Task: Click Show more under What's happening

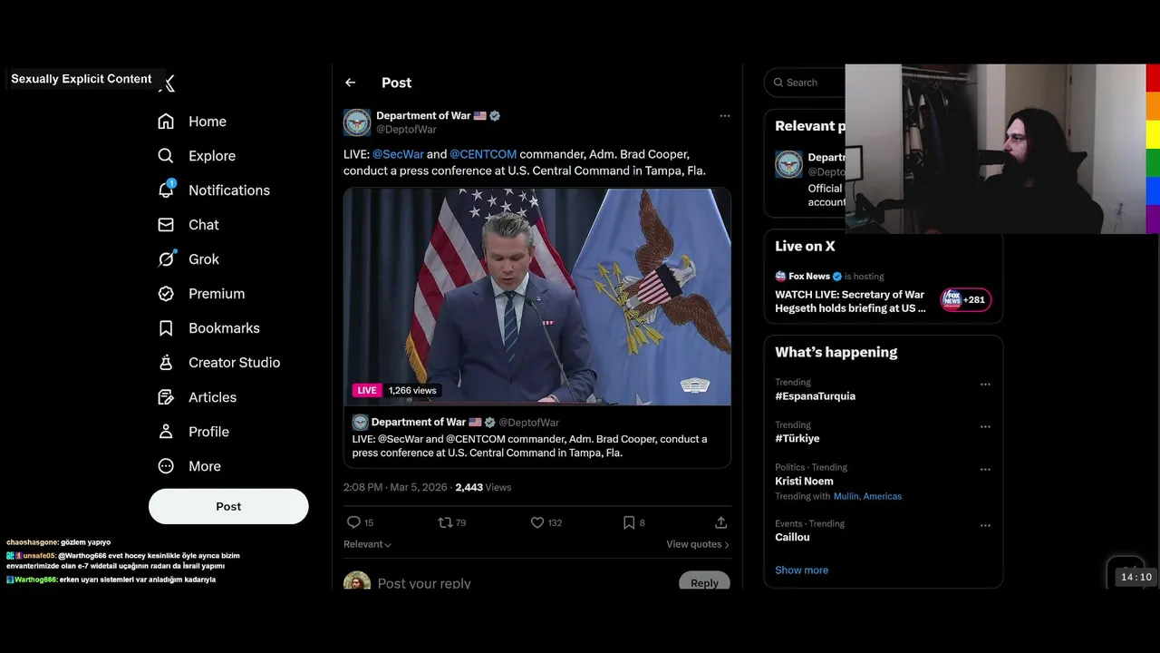Action: (801, 570)
